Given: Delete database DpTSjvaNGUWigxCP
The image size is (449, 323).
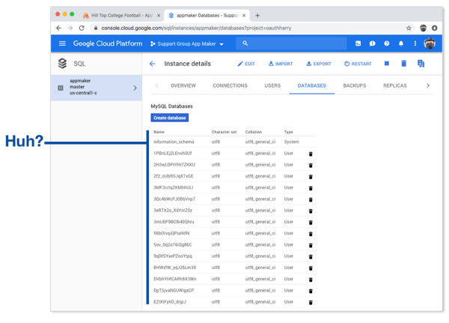Looking at the screenshot, I should tap(311, 291).
